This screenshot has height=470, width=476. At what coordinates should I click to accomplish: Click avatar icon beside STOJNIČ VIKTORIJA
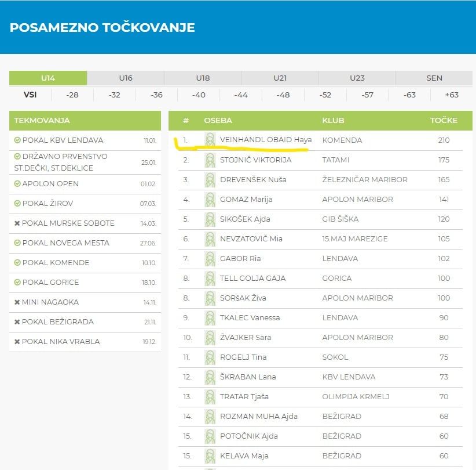[x=210, y=160]
